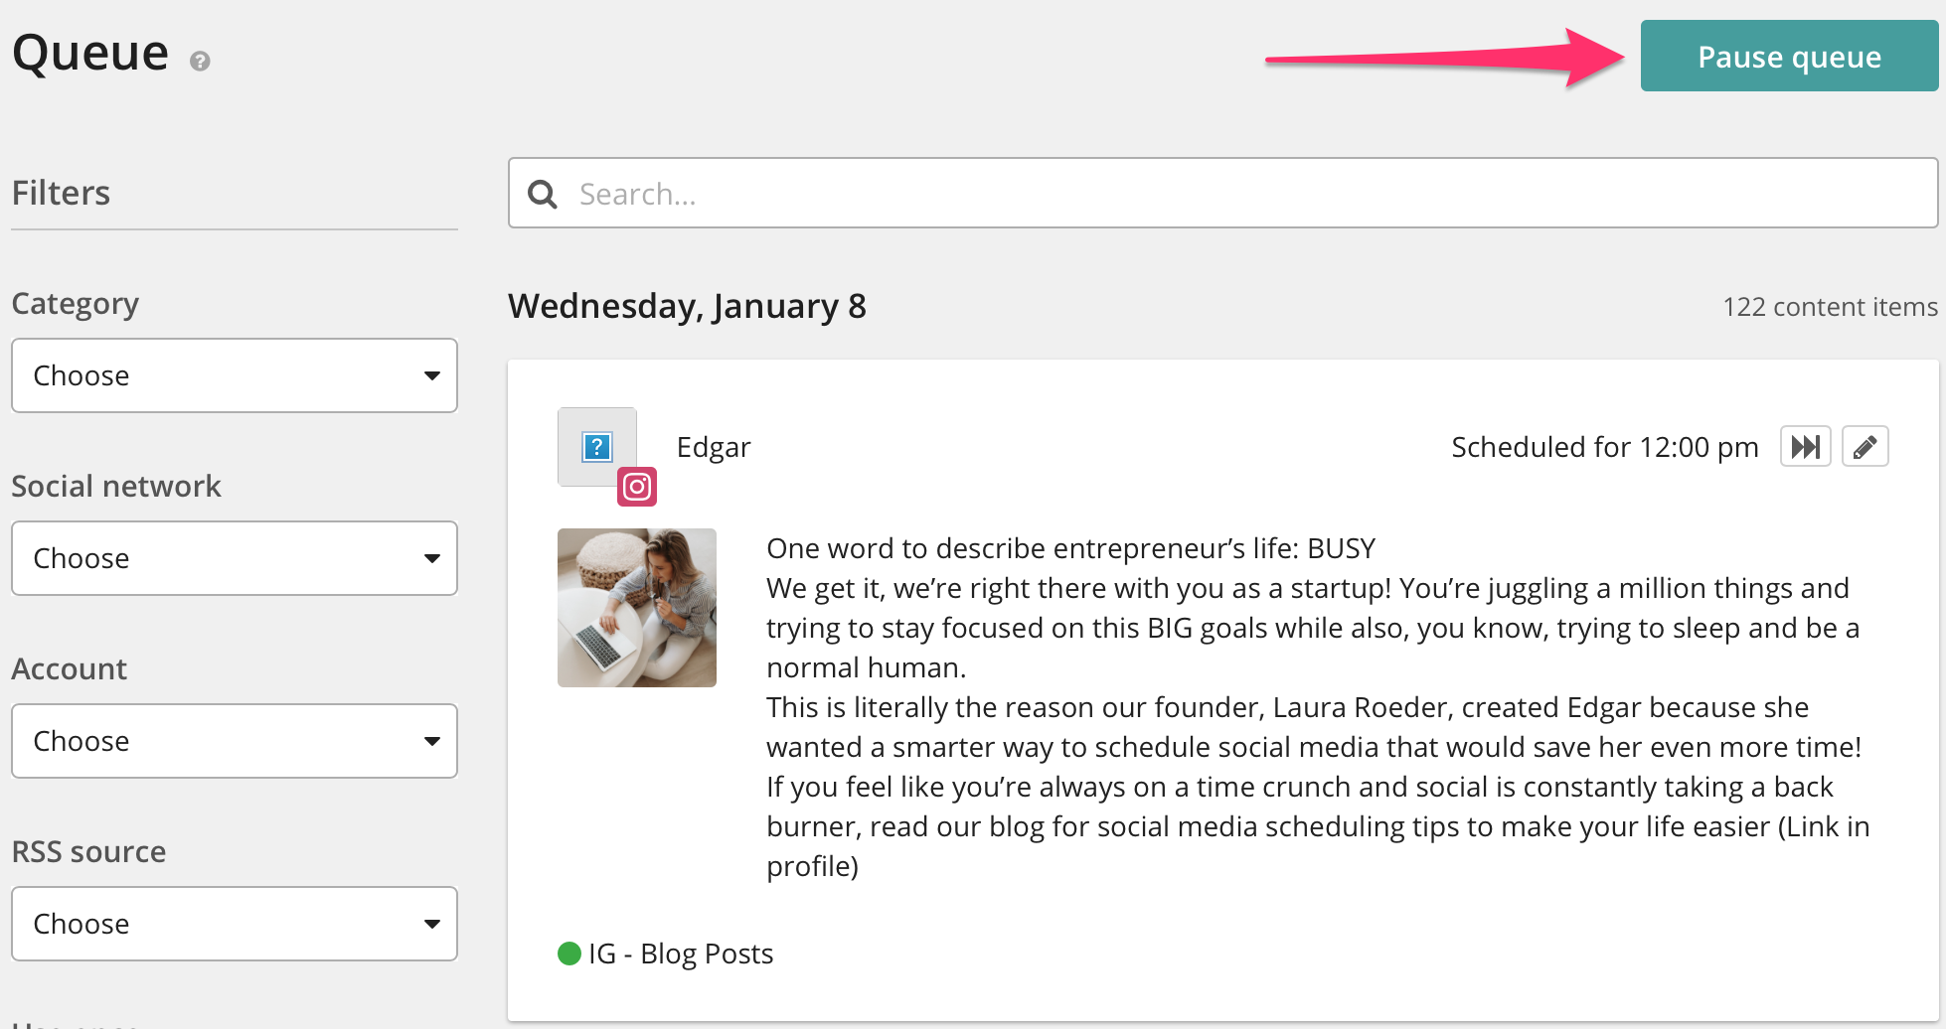Focus the Search input field
This screenshot has width=1946, height=1029.
tap(1242, 194)
